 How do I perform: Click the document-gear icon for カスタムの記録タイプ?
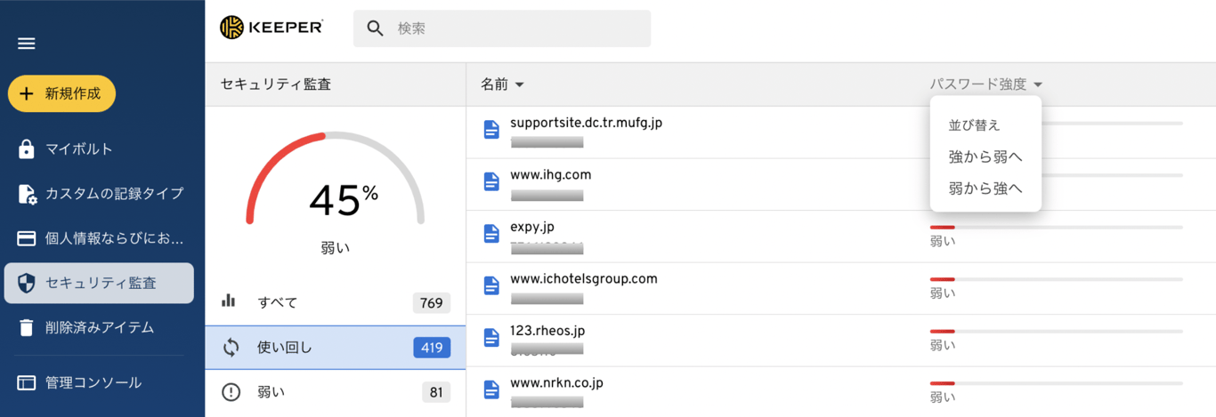coord(27,194)
